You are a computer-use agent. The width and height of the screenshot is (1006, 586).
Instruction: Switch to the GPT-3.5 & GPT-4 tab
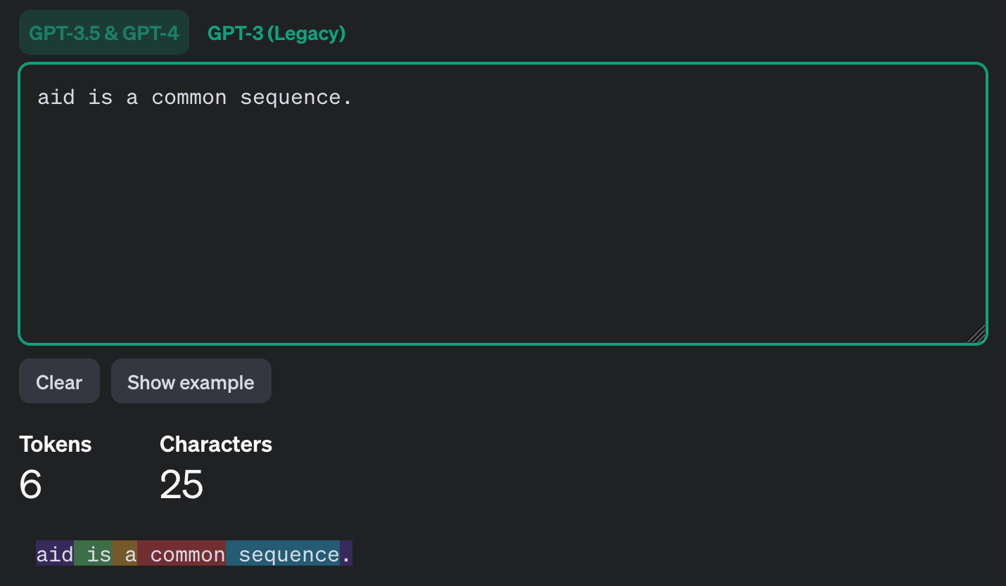tap(104, 33)
